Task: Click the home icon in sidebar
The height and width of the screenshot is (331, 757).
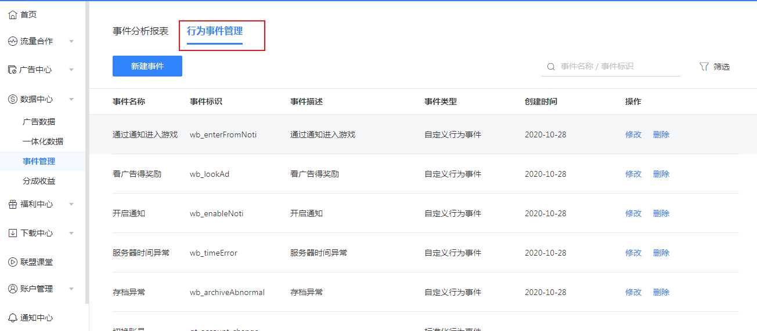Action: (13, 14)
